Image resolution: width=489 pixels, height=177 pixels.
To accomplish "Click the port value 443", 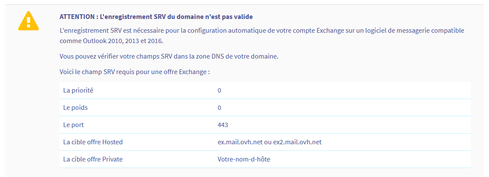I will point(223,125).
